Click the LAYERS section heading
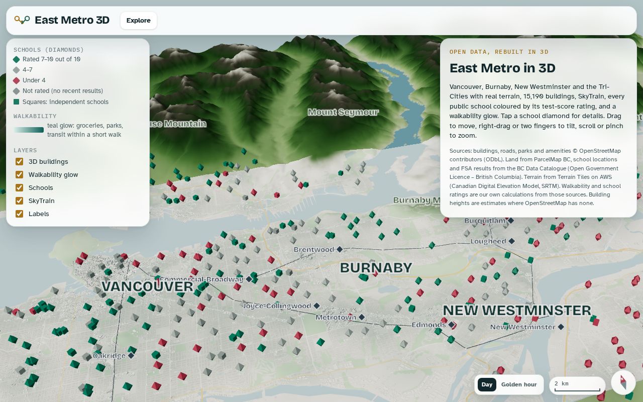Screen dimensions: 643x402 (25, 150)
